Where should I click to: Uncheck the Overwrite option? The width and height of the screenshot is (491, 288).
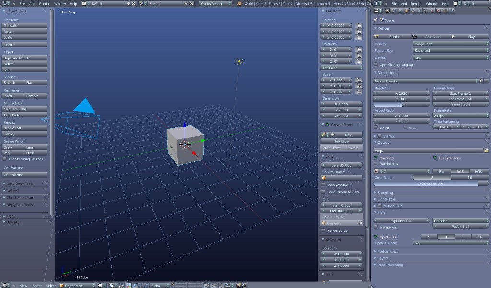[x=376, y=158]
